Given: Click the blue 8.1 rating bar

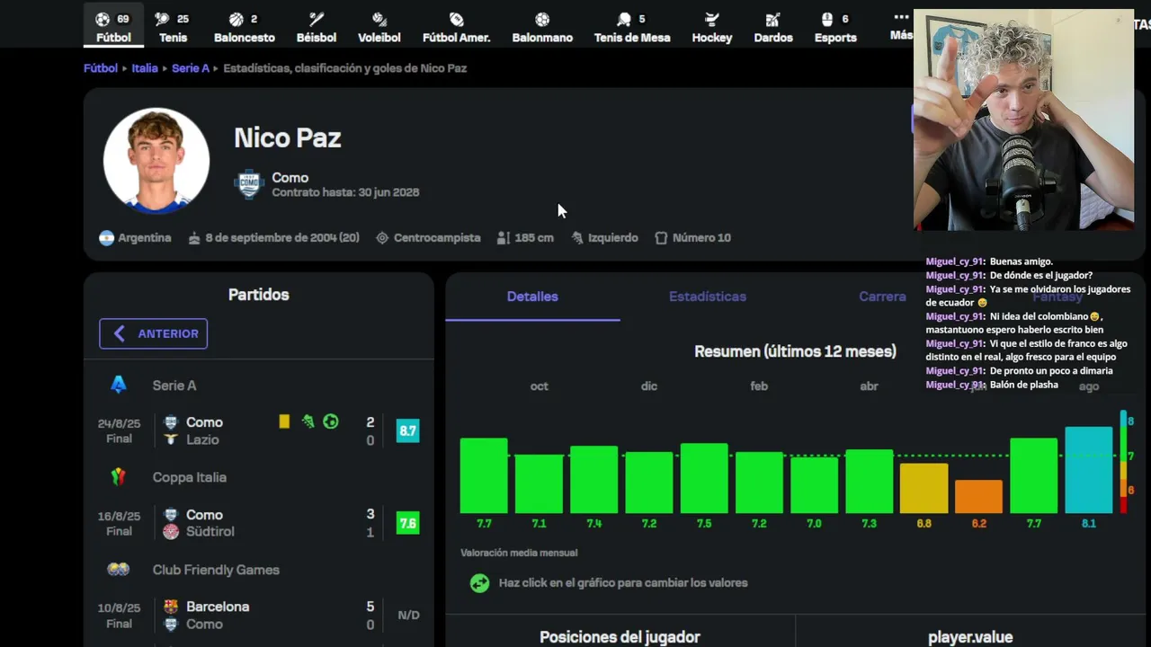Looking at the screenshot, I should [x=1089, y=470].
